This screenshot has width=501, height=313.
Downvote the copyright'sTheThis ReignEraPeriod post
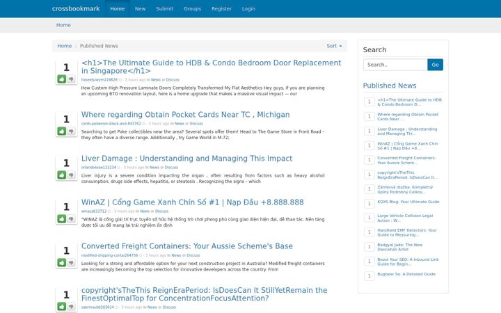71,306
